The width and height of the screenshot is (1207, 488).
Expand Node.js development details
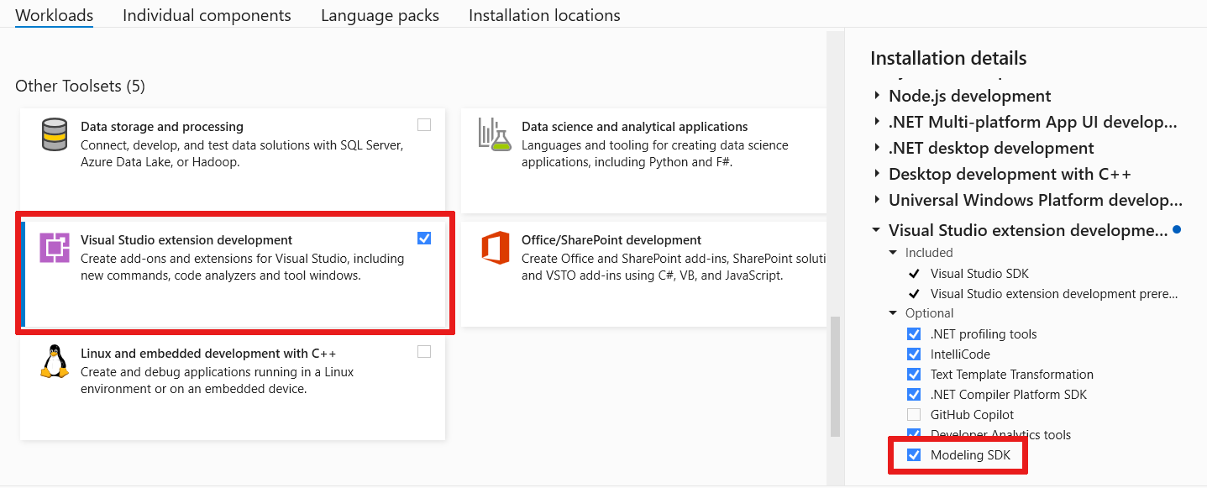(x=876, y=96)
